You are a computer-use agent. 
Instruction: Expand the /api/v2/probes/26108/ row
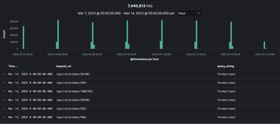(x=4, y=74)
